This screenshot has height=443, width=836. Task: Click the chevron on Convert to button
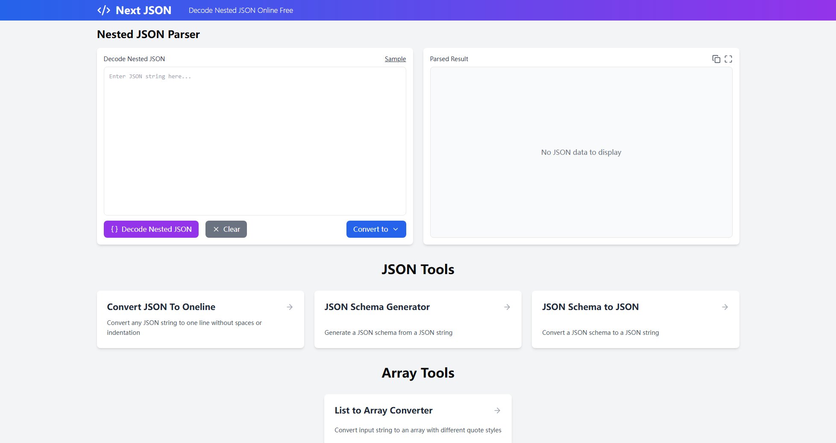[x=396, y=229]
